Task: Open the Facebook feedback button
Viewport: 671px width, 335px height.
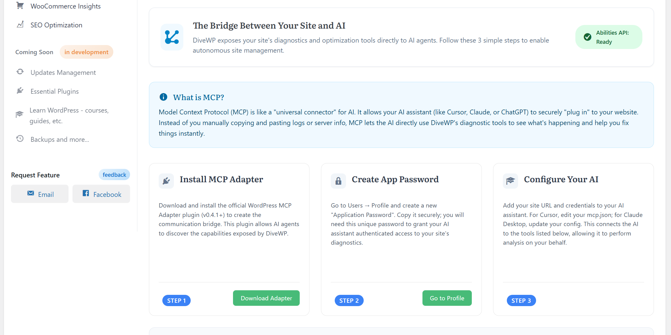Action: 101,194
